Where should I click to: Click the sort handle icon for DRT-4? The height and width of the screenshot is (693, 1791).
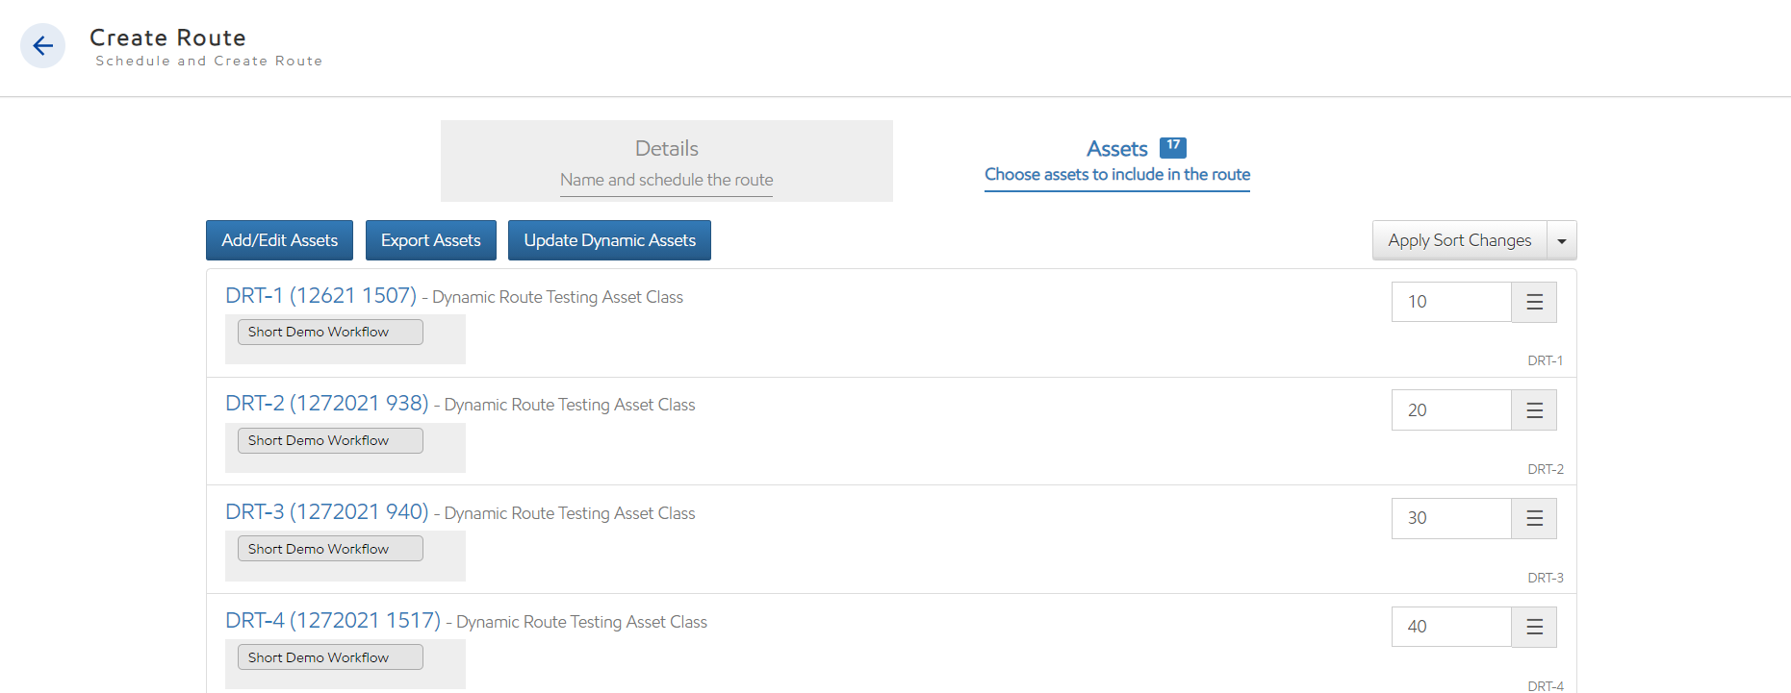1534,628
